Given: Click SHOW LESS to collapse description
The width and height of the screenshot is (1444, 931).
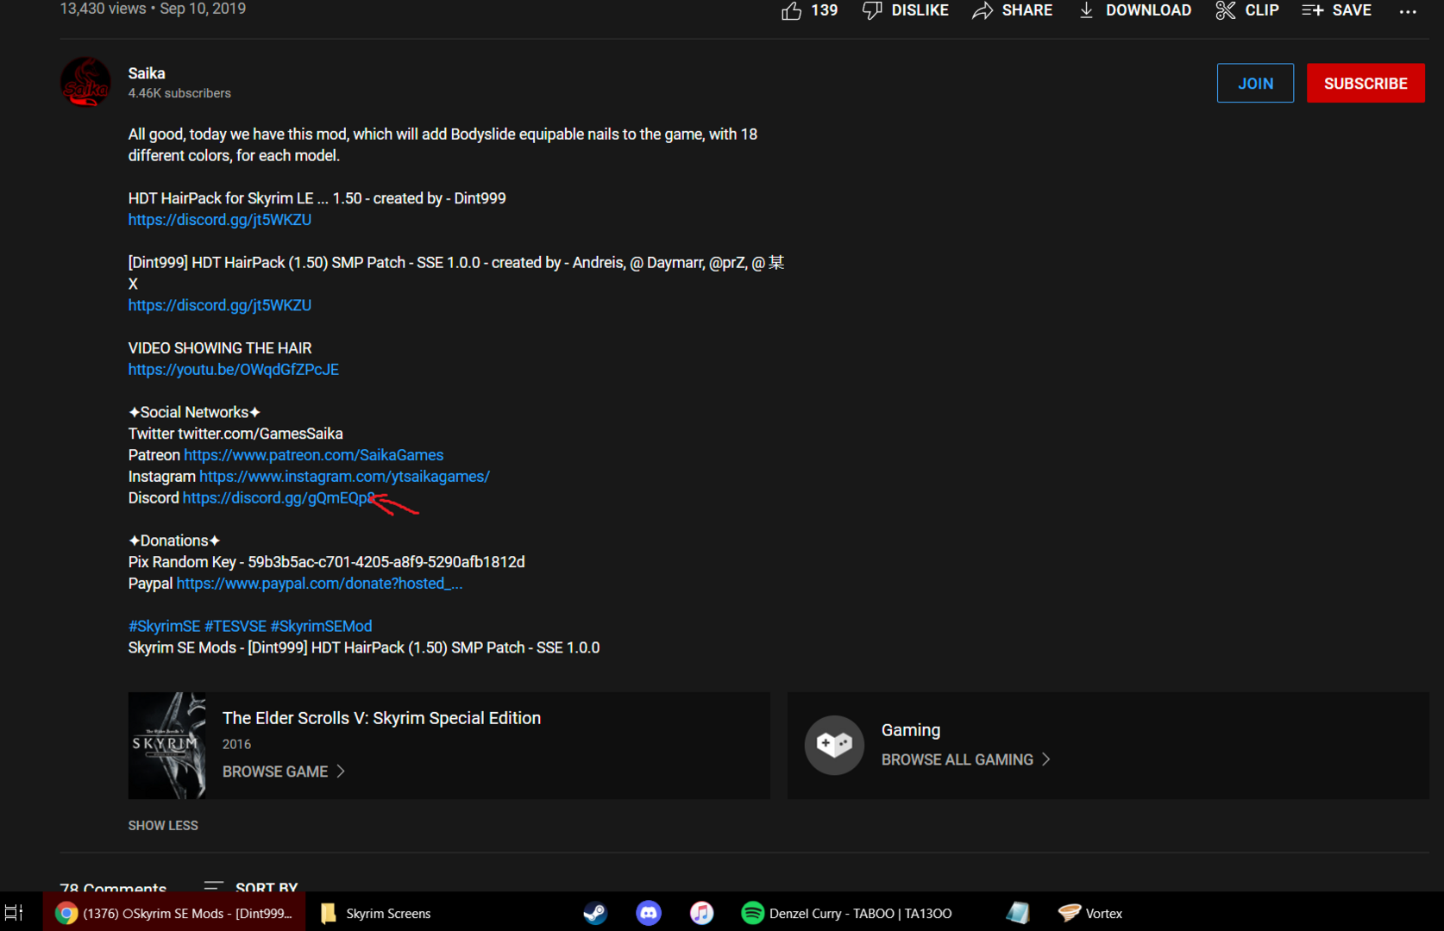Looking at the screenshot, I should click(163, 825).
